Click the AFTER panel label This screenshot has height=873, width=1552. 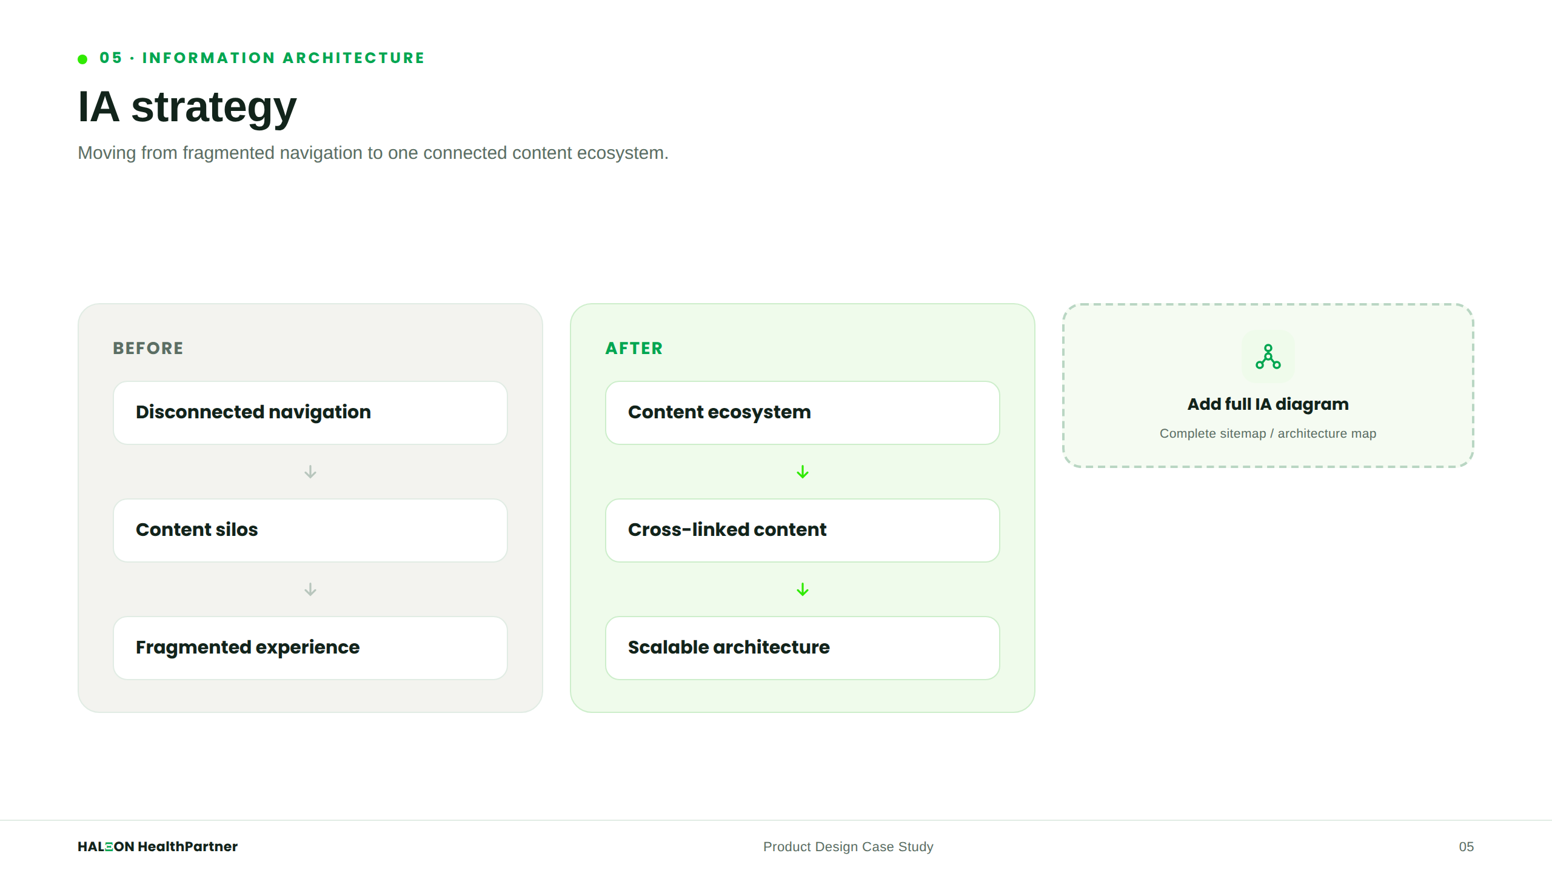pos(634,348)
